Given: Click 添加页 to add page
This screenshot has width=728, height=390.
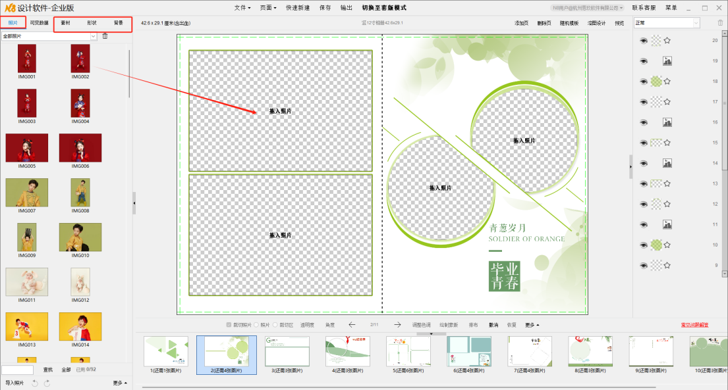Looking at the screenshot, I should 521,23.
